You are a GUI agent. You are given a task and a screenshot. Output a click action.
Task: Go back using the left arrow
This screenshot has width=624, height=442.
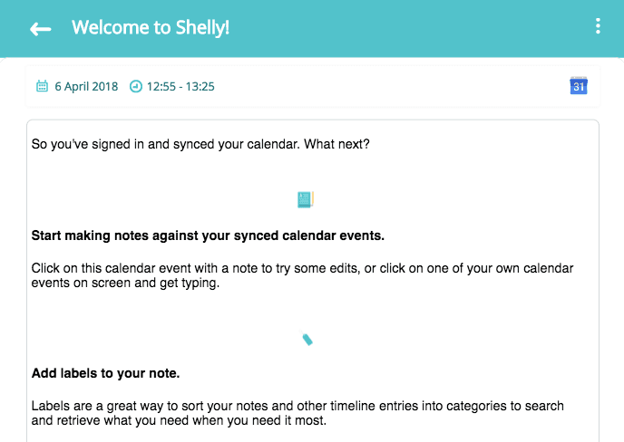coord(41,29)
